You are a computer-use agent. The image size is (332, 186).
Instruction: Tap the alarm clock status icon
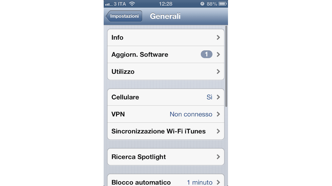click(x=202, y=4)
